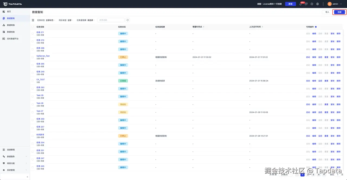The height and width of the screenshot is (180, 347).
Task: Open the 同步类型 全部 dropdown
Action: (70, 20)
